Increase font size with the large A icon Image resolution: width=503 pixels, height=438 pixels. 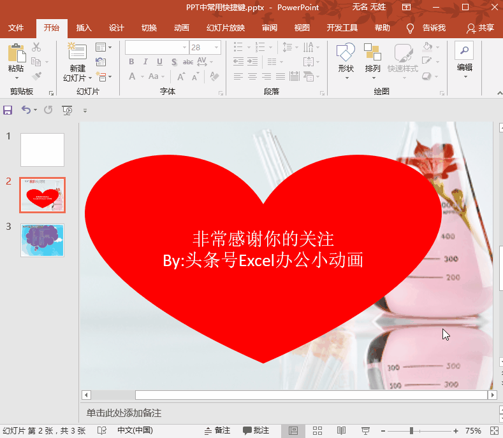click(x=181, y=76)
